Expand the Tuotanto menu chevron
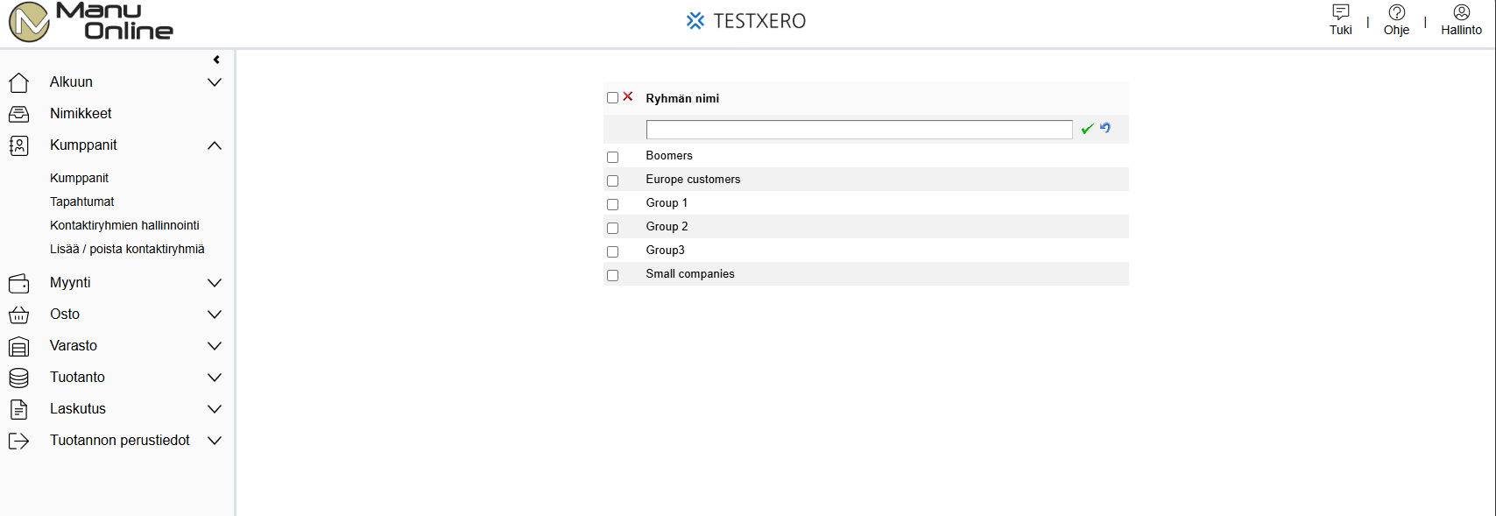Image resolution: width=1496 pixels, height=516 pixels. click(215, 378)
